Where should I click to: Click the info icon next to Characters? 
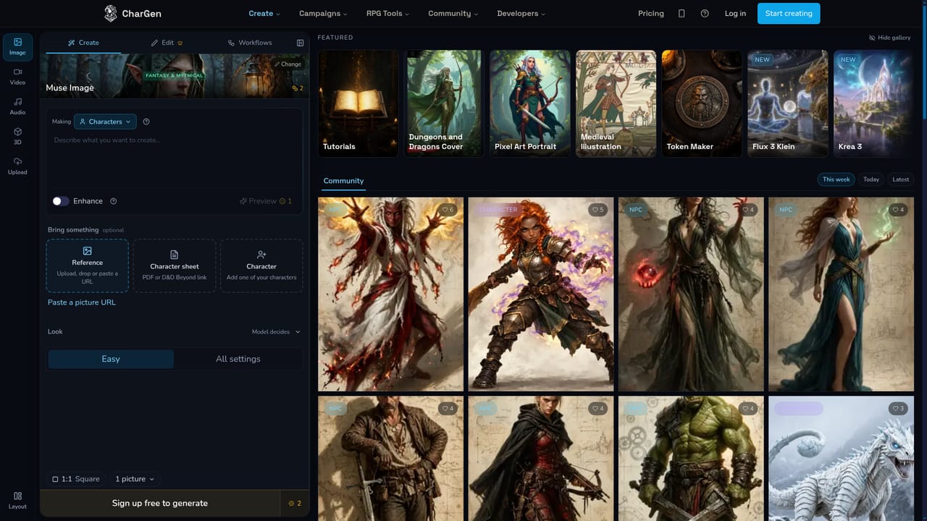pyautogui.click(x=146, y=122)
